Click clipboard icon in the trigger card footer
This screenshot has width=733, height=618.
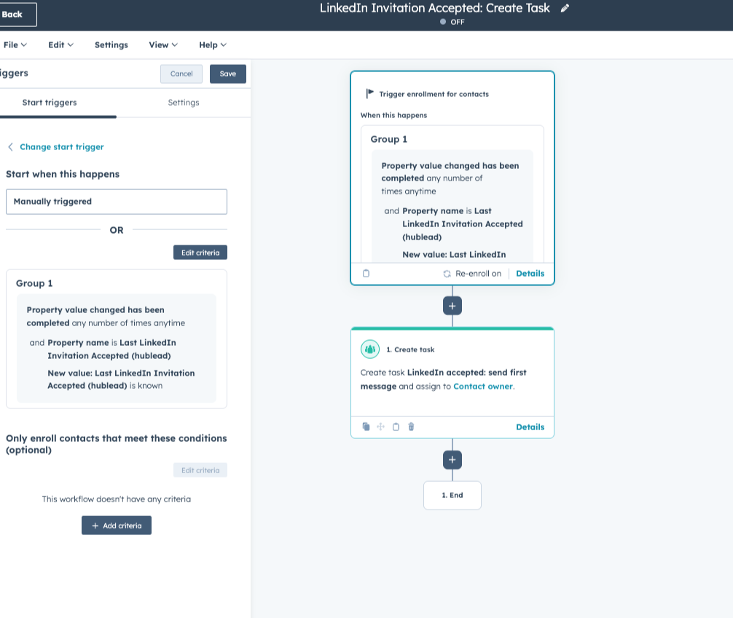[366, 273]
